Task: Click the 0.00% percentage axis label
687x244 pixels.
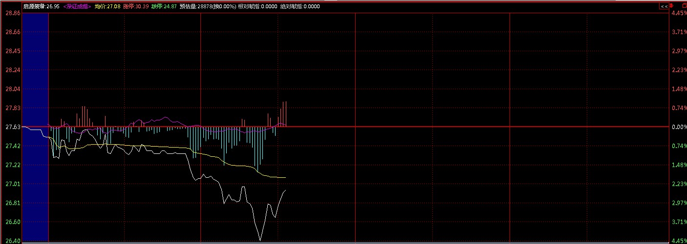Action: [678, 127]
